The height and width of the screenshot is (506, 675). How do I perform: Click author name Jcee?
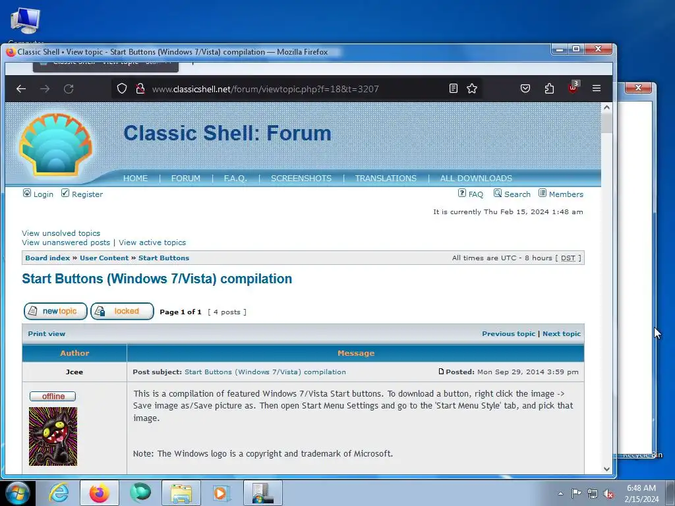[74, 372]
